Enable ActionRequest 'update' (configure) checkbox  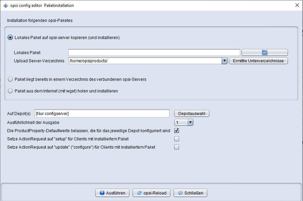point(177,147)
